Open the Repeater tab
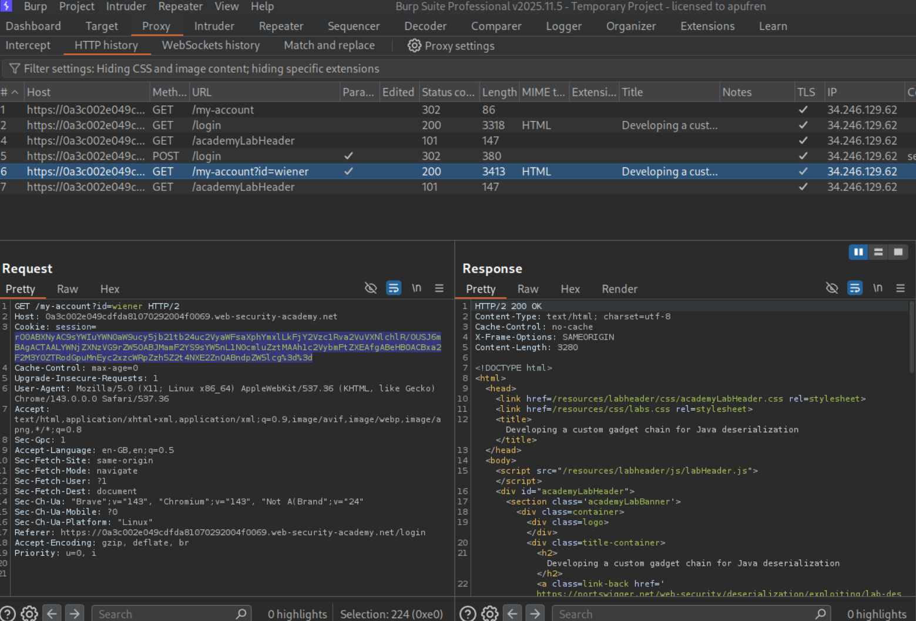916x621 pixels. click(281, 26)
